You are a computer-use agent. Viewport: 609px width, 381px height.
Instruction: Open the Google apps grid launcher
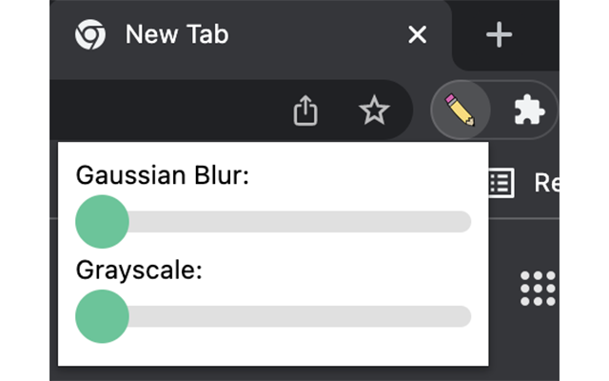click(538, 288)
